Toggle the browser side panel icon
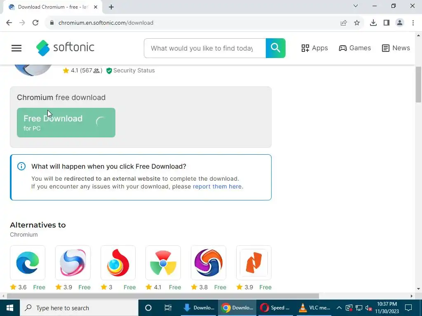Image resolution: width=422 pixels, height=316 pixels. pos(387,23)
